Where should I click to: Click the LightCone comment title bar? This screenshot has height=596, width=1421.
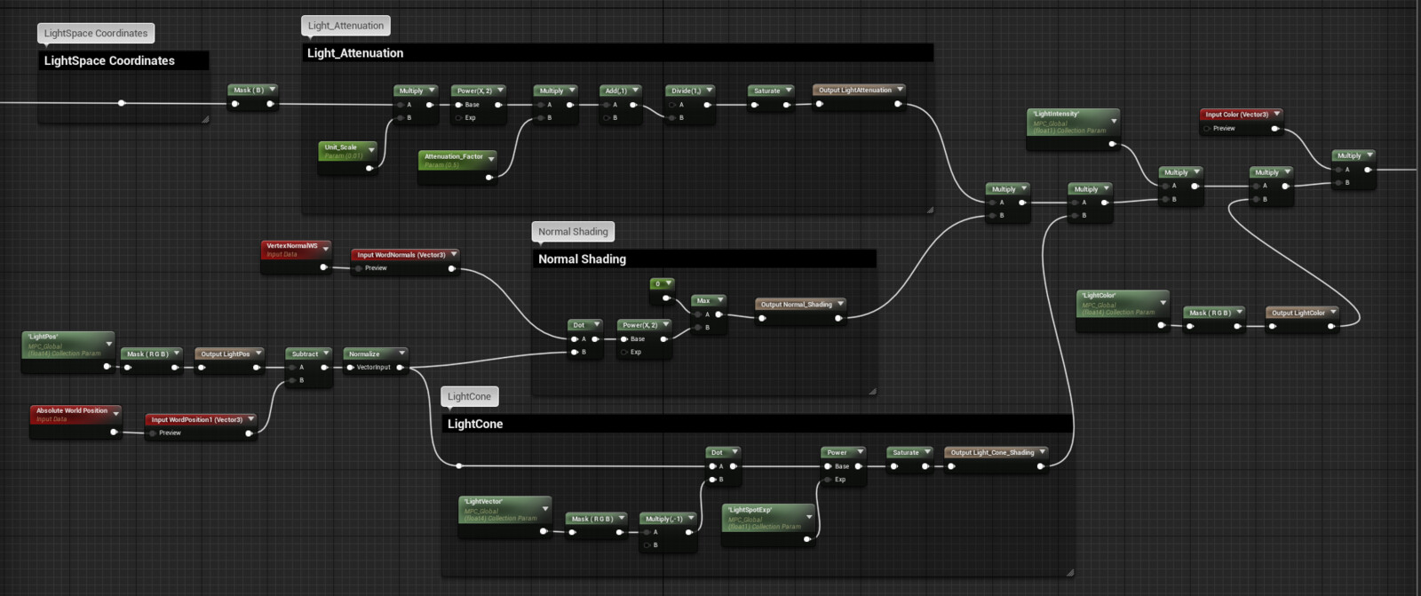[x=758, y=424]
